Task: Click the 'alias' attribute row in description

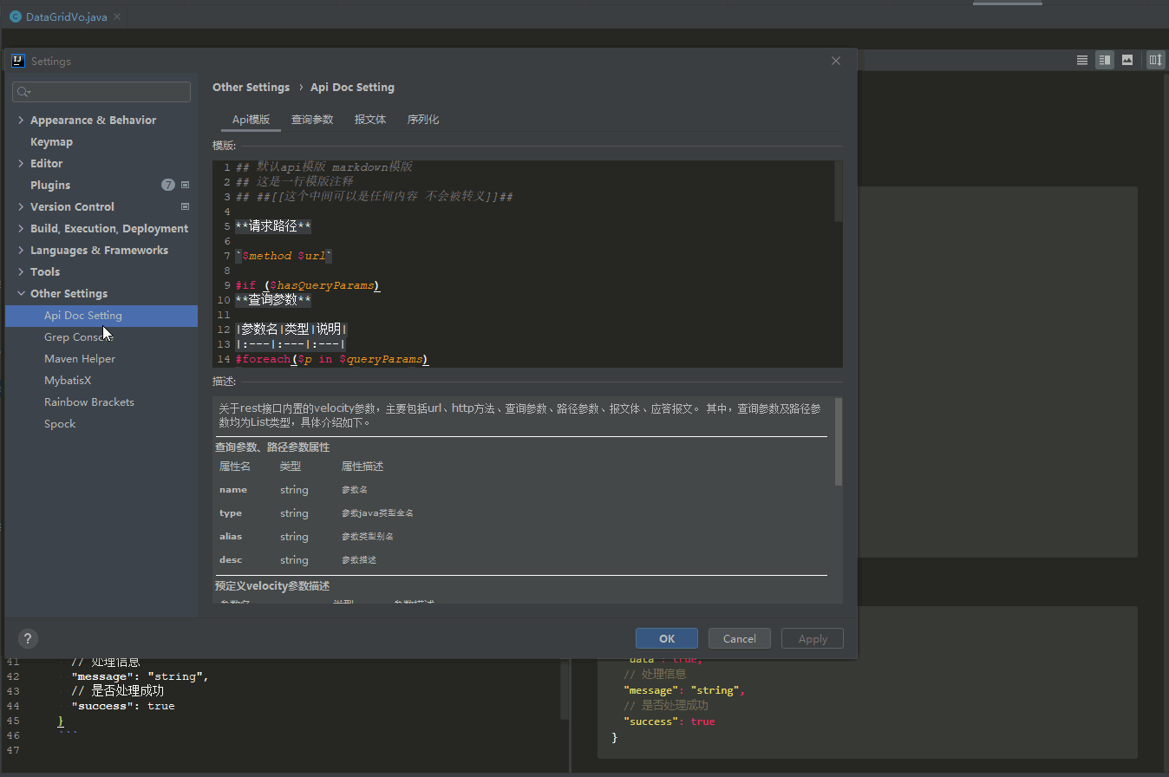Action: (x=520, y=537)
